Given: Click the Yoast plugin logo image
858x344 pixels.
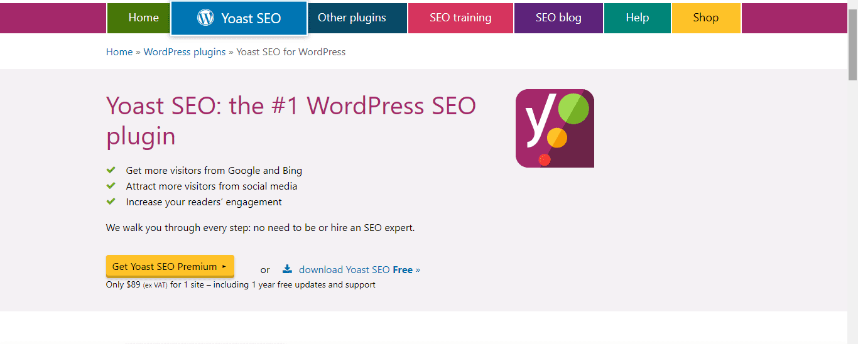Looking at the screenshot, I should point(555,129).
